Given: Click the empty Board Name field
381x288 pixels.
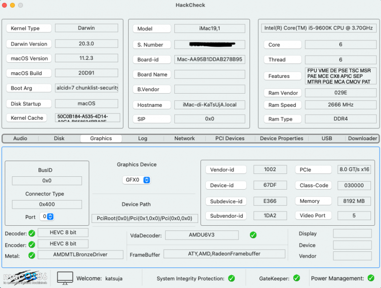Looking at the screenshot, I should pyautogui.click(x=210, y=74).
